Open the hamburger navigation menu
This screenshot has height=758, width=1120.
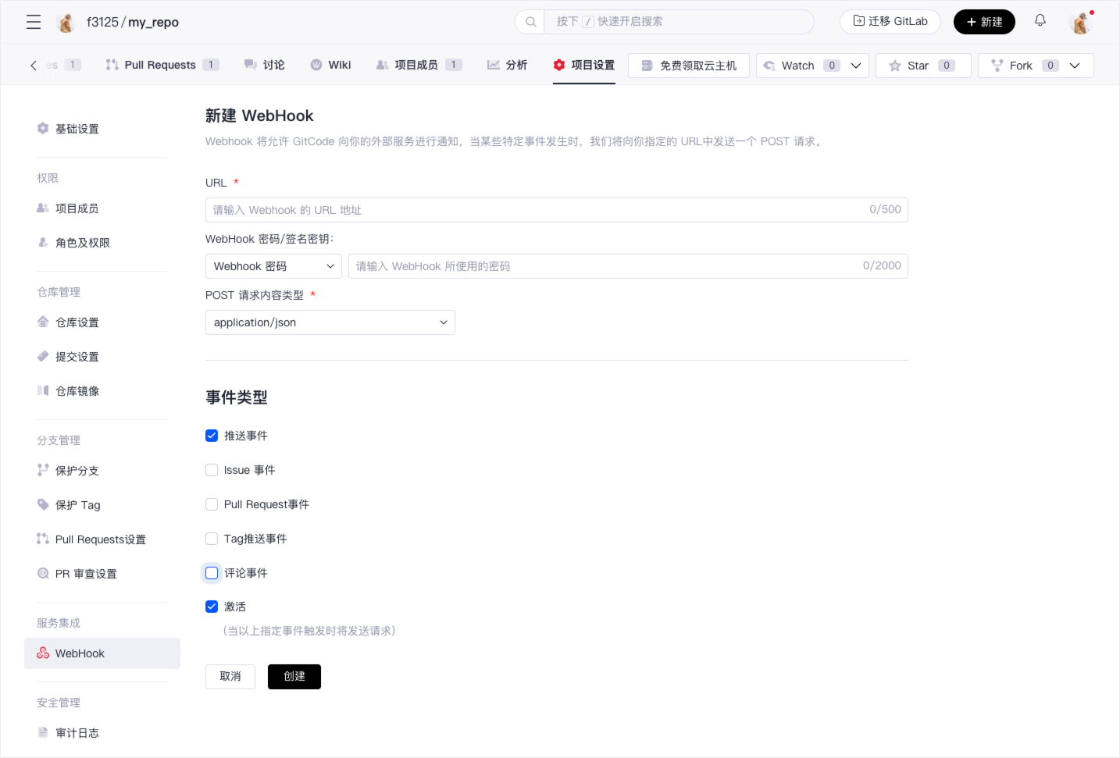(34, 22)
